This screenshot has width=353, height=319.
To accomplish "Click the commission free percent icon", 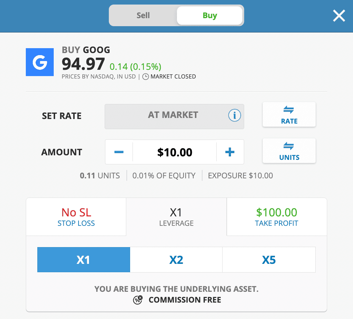I will (138, 300).
